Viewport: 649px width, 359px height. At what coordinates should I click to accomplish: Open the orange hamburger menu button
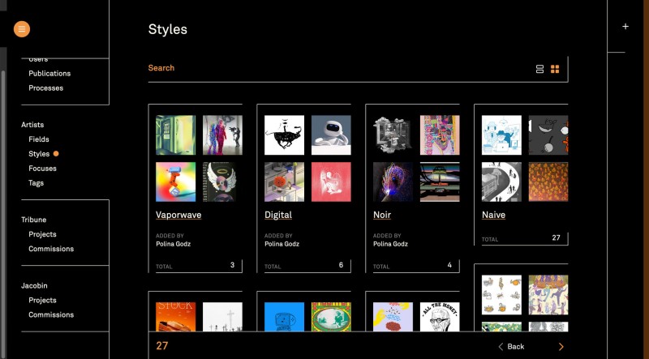coord(22,29)
